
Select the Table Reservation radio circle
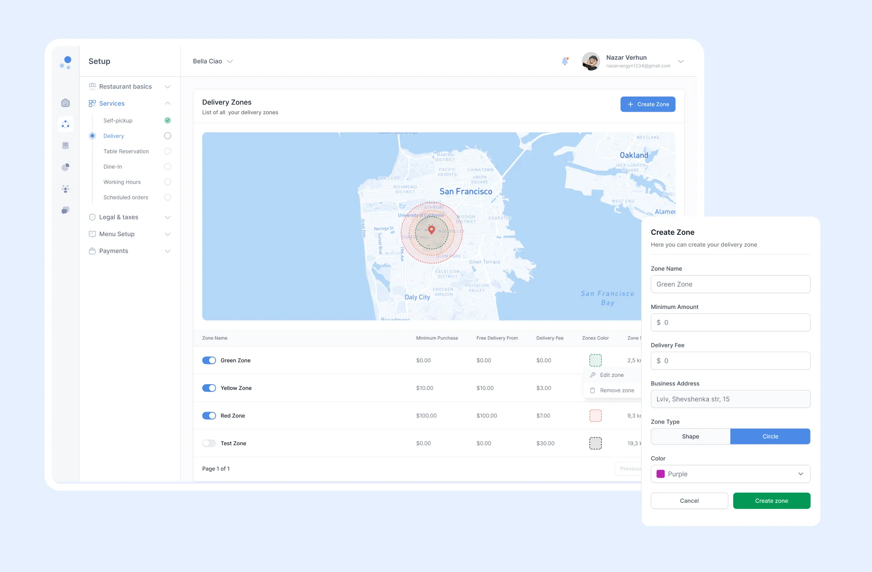coord(167,151)
